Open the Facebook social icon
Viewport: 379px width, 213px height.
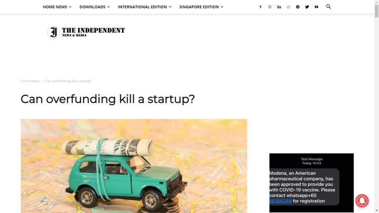pos(261,7)
